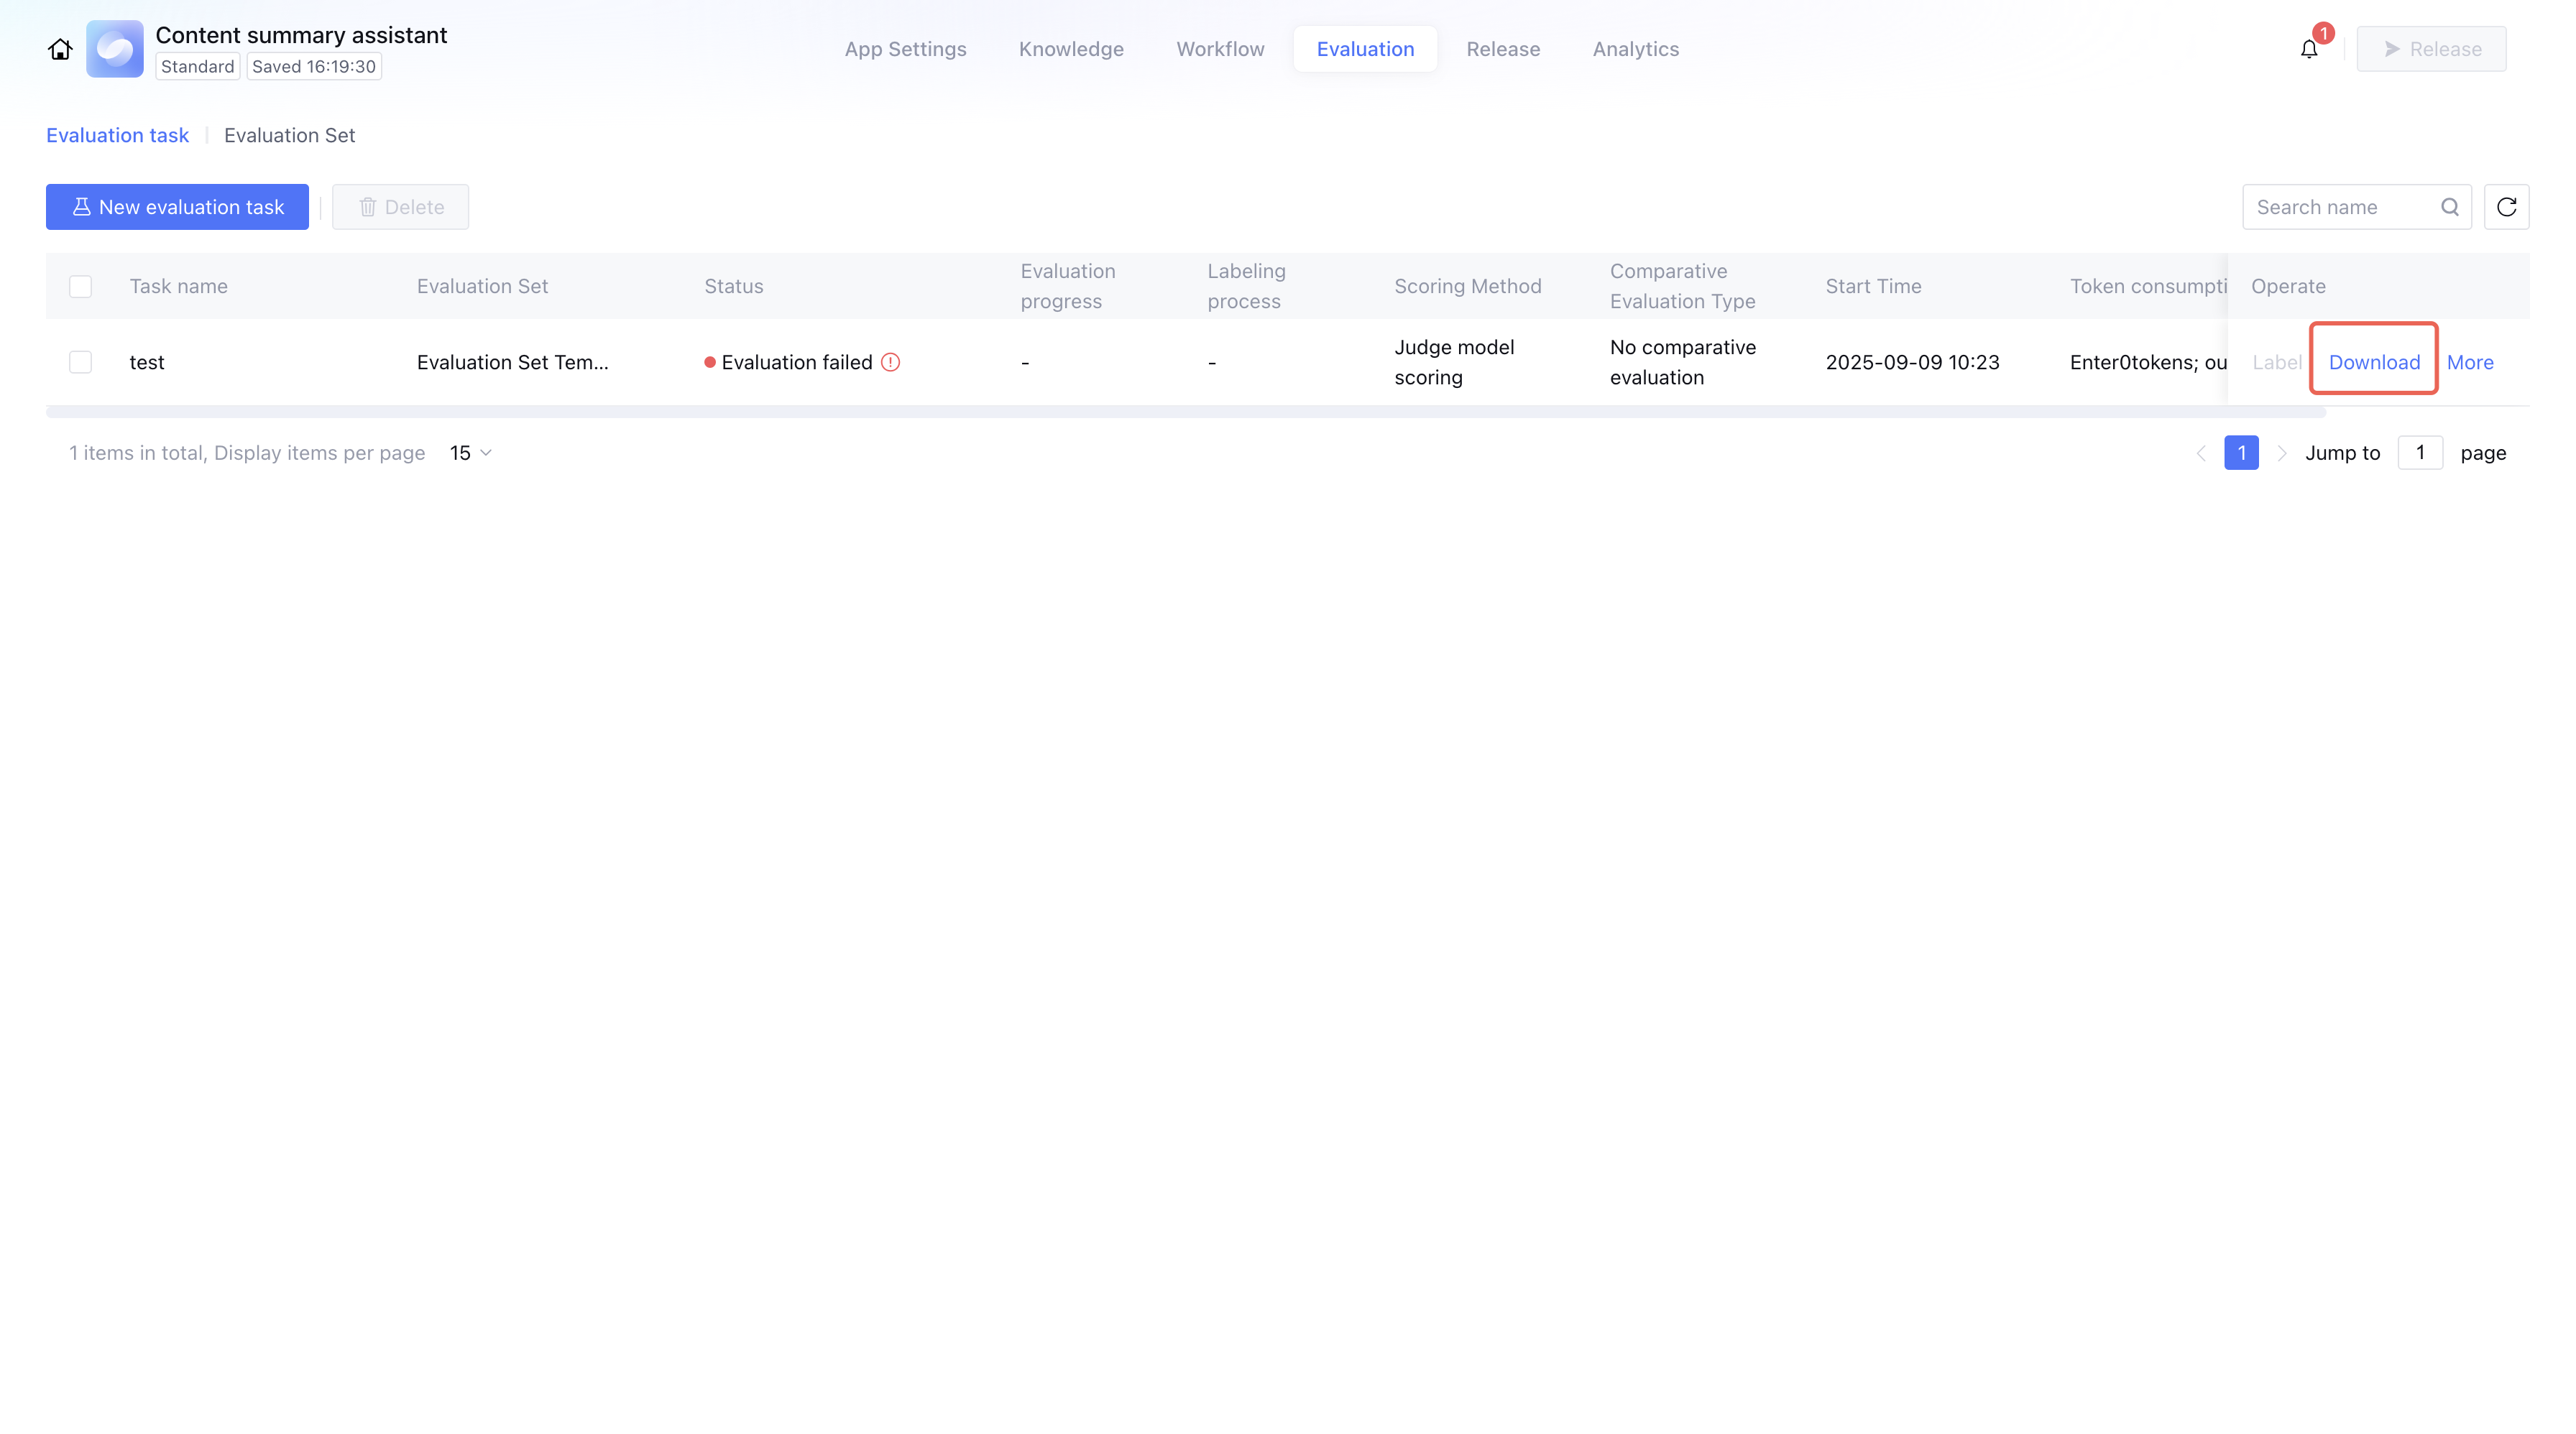This screenshot has height=1434, width=2576.
Task: Switch to Evaluation Set sub-tab
Action: (x=289, y=136)
